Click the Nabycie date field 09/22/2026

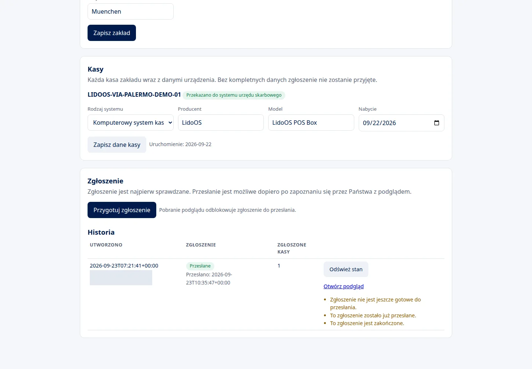click(401, 123)
